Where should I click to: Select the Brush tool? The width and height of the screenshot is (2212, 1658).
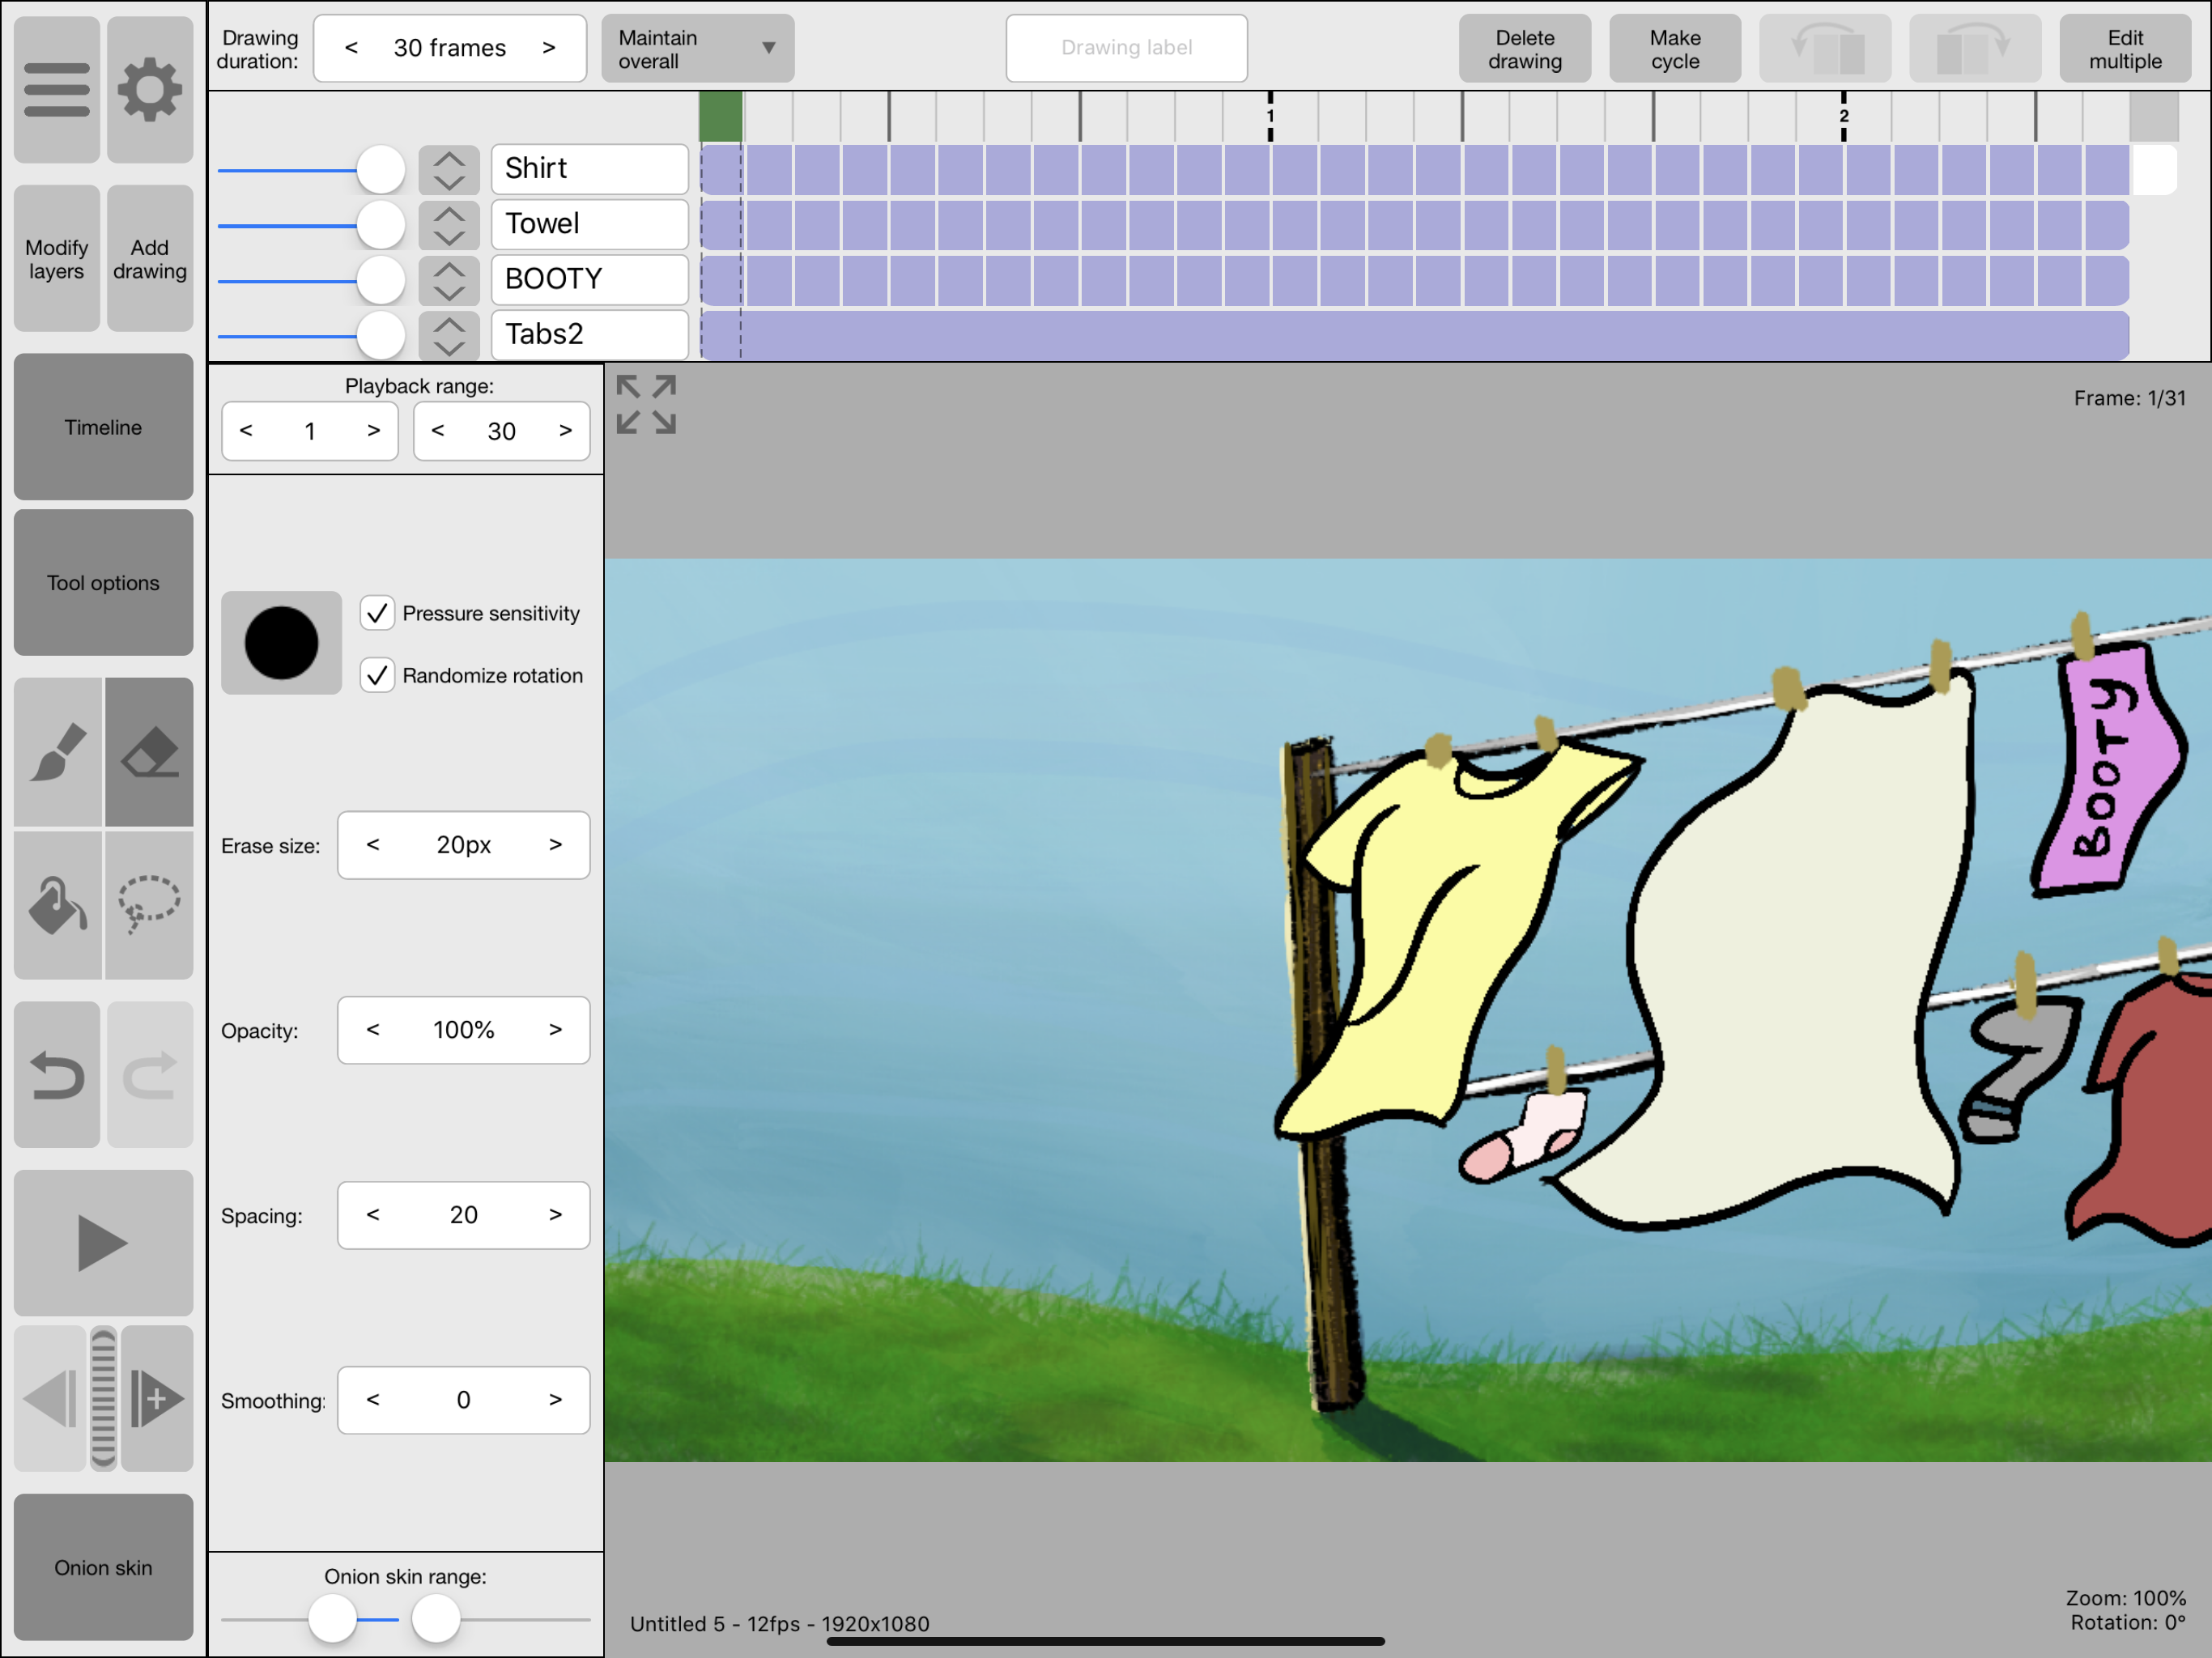click(x=58, y=752)
